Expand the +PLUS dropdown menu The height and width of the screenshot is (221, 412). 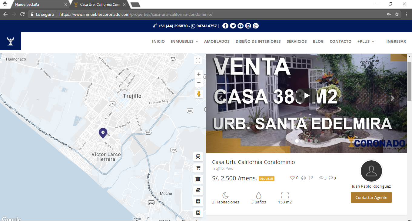(366, 41)
